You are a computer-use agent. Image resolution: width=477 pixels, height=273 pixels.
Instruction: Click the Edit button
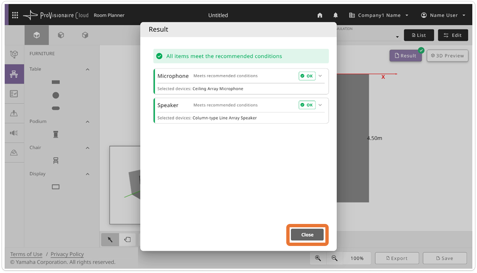[x=453, y=35]
